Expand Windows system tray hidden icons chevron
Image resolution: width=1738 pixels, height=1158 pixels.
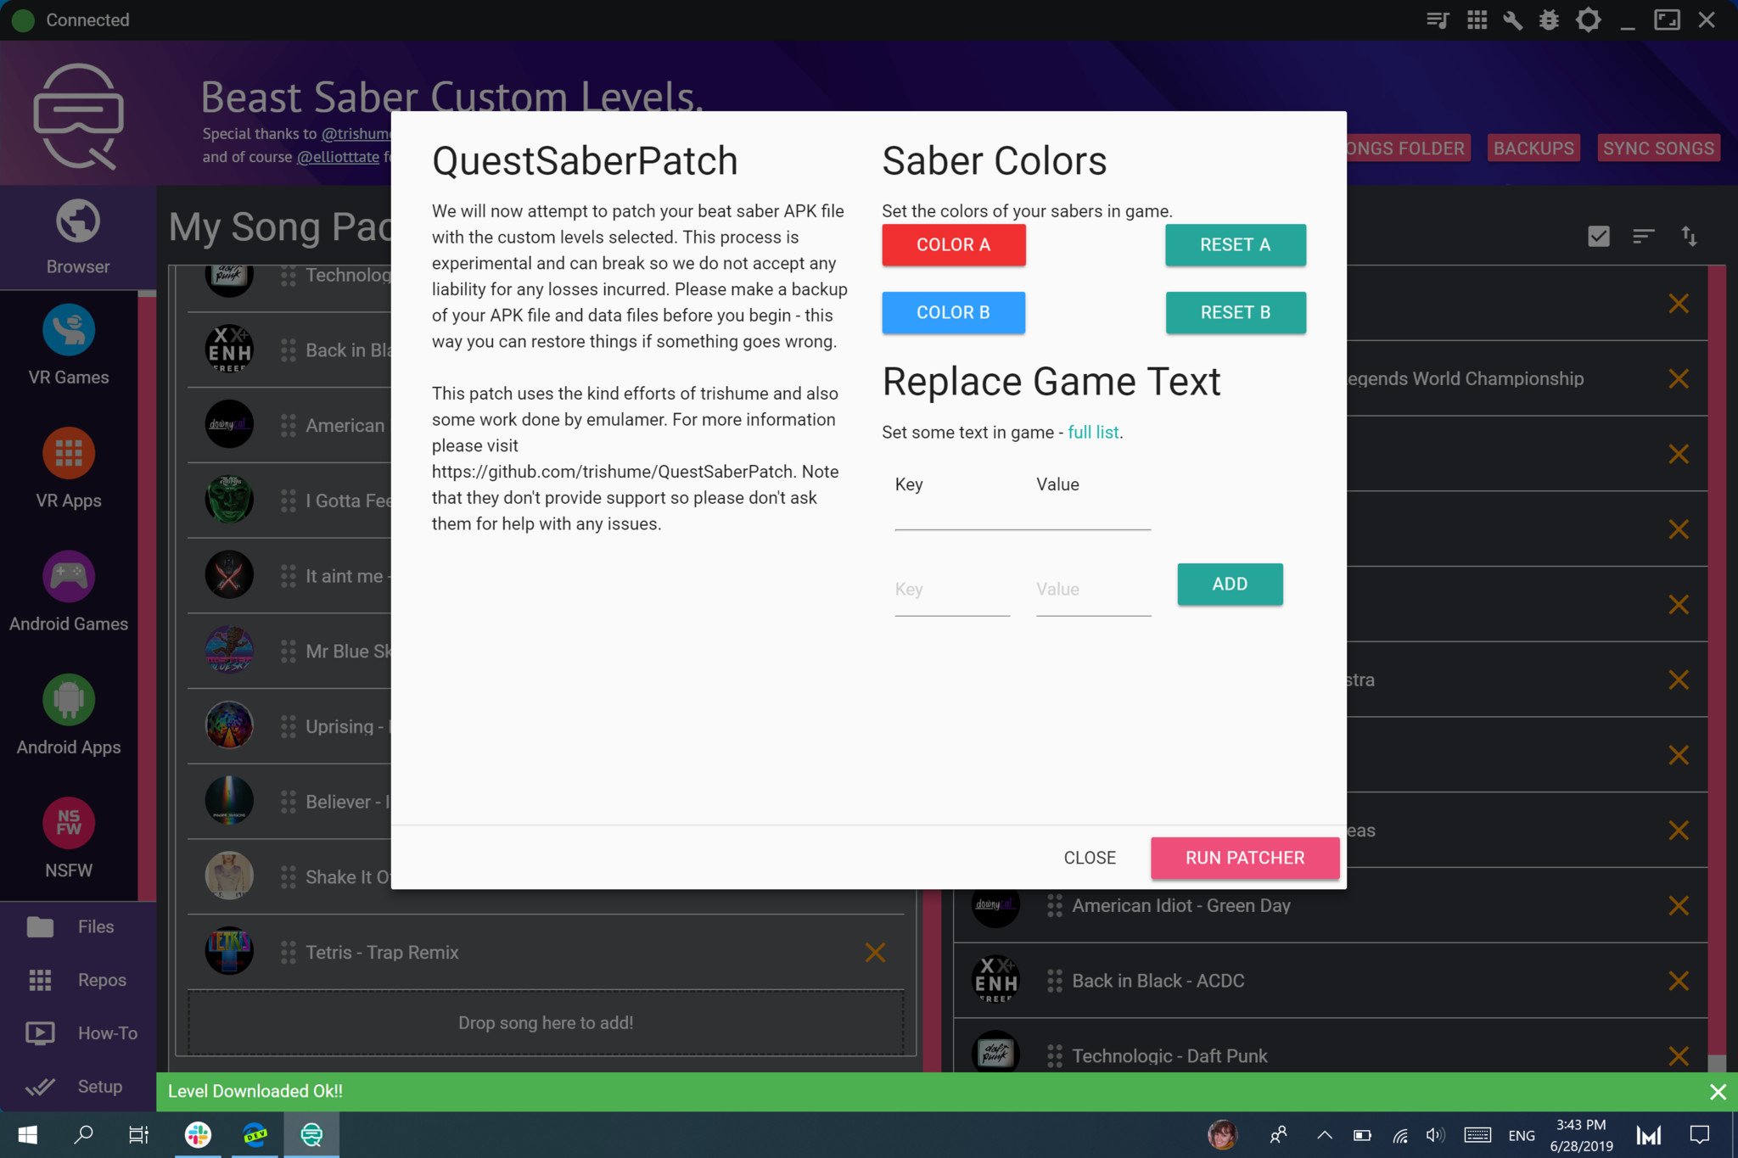coord(1324,1135)
